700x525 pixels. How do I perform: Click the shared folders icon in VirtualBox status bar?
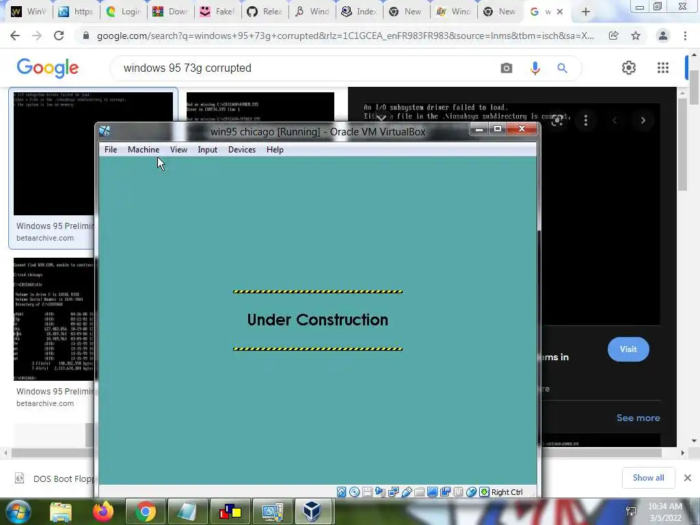click(x=419, y=492)
